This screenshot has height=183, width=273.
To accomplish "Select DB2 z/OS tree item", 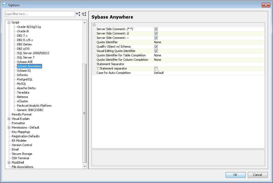I will pos(23,49).
